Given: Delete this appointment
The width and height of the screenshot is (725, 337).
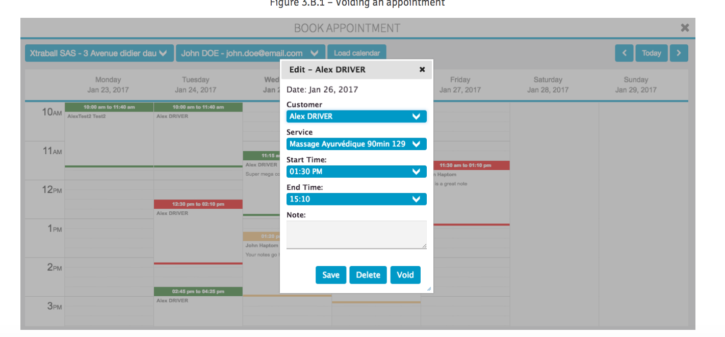Looking at the screenshot, I should [368, 275].
